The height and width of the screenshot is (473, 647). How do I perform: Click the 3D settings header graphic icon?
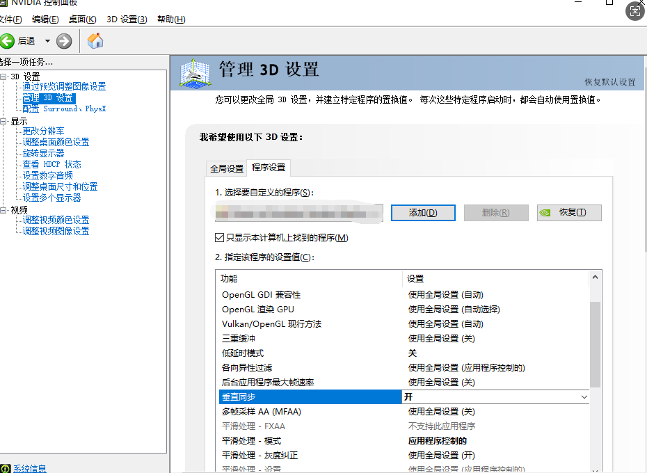195,73
